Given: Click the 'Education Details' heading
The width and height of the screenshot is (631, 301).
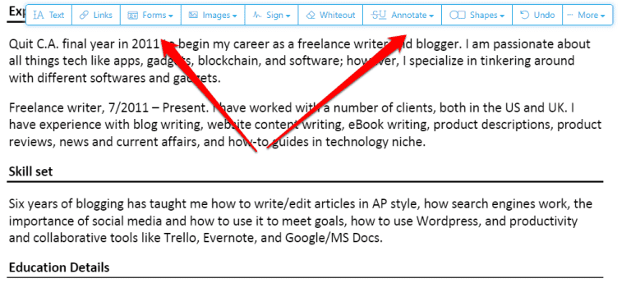Looking at the screenshot, I should click(59, 267).
